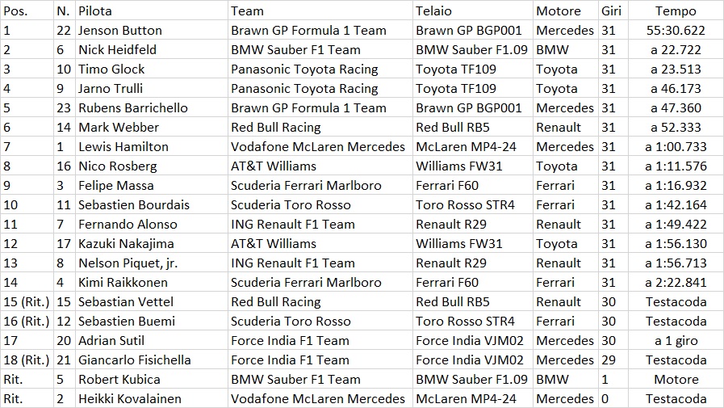724x408 pixels.
Task: Select the Tempo header cell
Action: coord(676,11)
